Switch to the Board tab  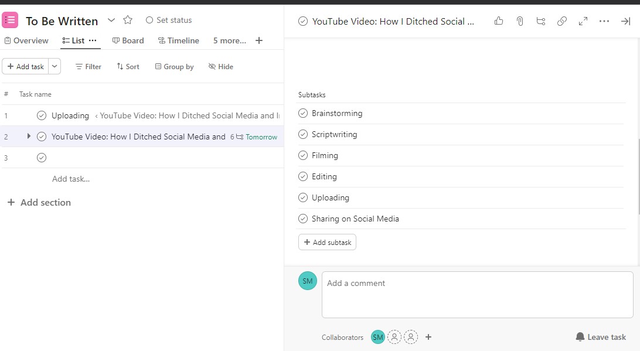click(x=128, y=40)
